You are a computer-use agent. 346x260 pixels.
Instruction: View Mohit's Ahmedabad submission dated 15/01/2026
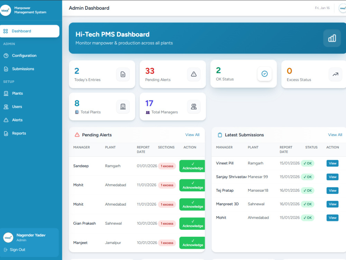click(332, 218)
